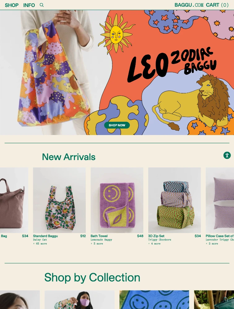Open the 3D Zip Set product image
The width and height of the screenshot is (234, 309).
click(x=175, y=200)
